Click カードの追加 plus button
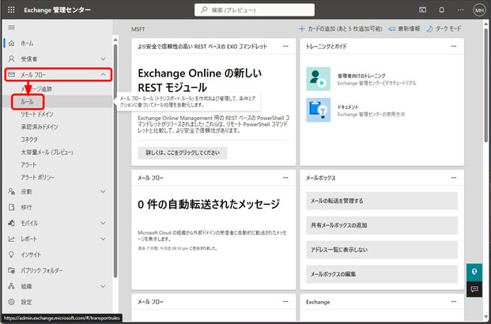This screenshot has width=491, height=324. point(341,28)
